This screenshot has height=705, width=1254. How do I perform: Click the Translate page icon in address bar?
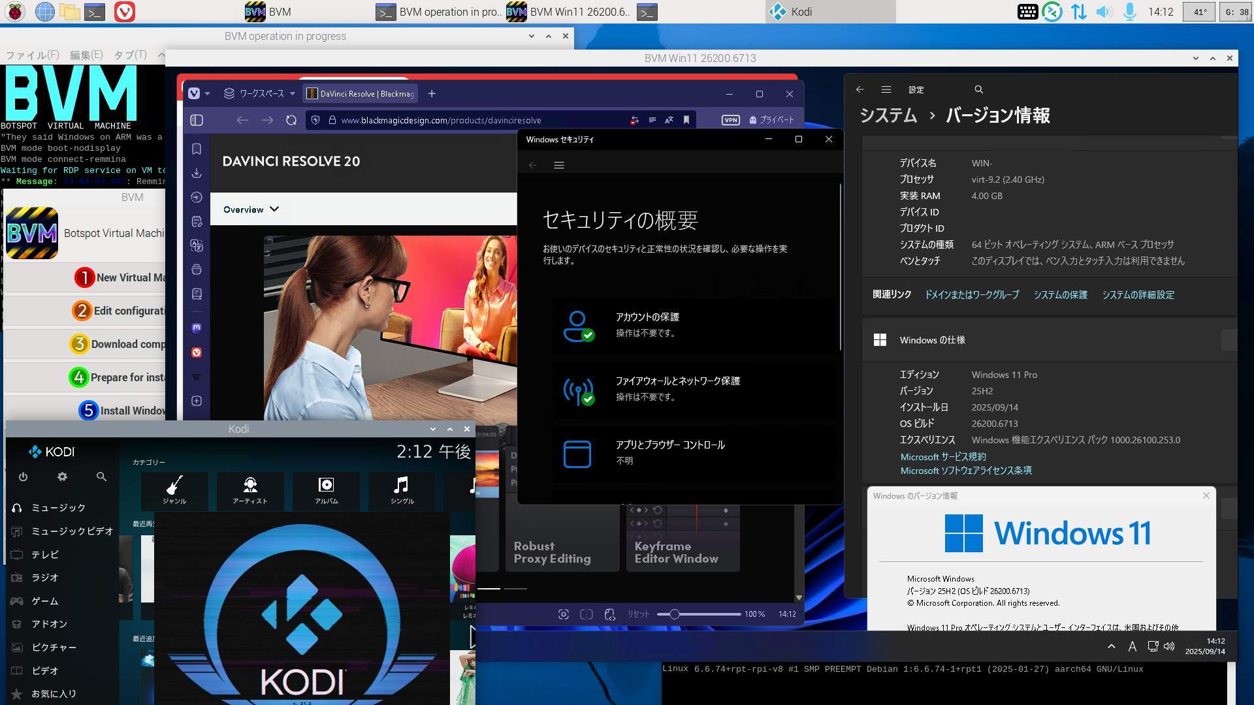(x=669, y=120)
